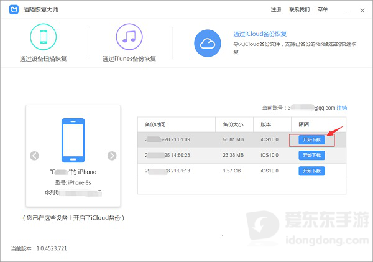The height and width of the screenshot is (262, 373).
Task: Start download for the 58.81 MB backup
Action: point(311,139)
